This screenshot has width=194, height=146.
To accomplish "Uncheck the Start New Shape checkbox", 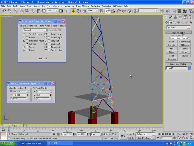I will [x=188, y=38].
